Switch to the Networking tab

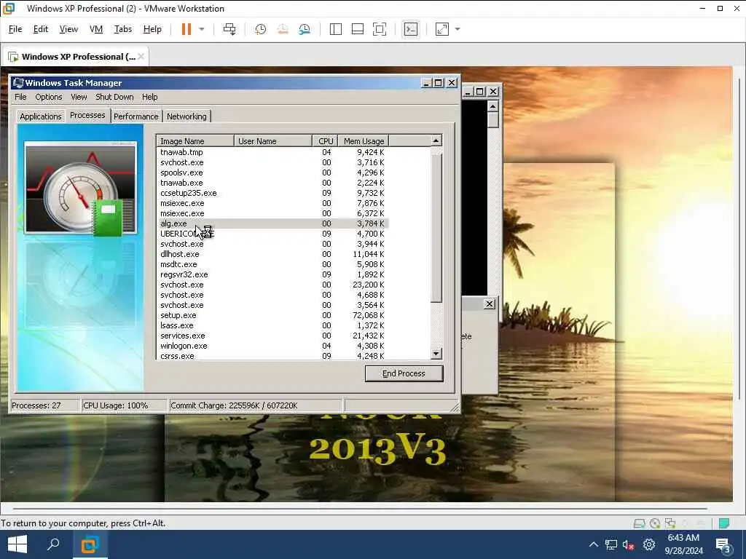click(x=186, y=116)
